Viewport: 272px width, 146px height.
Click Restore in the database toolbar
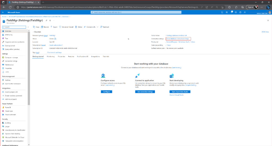click(x=45, y=27)
